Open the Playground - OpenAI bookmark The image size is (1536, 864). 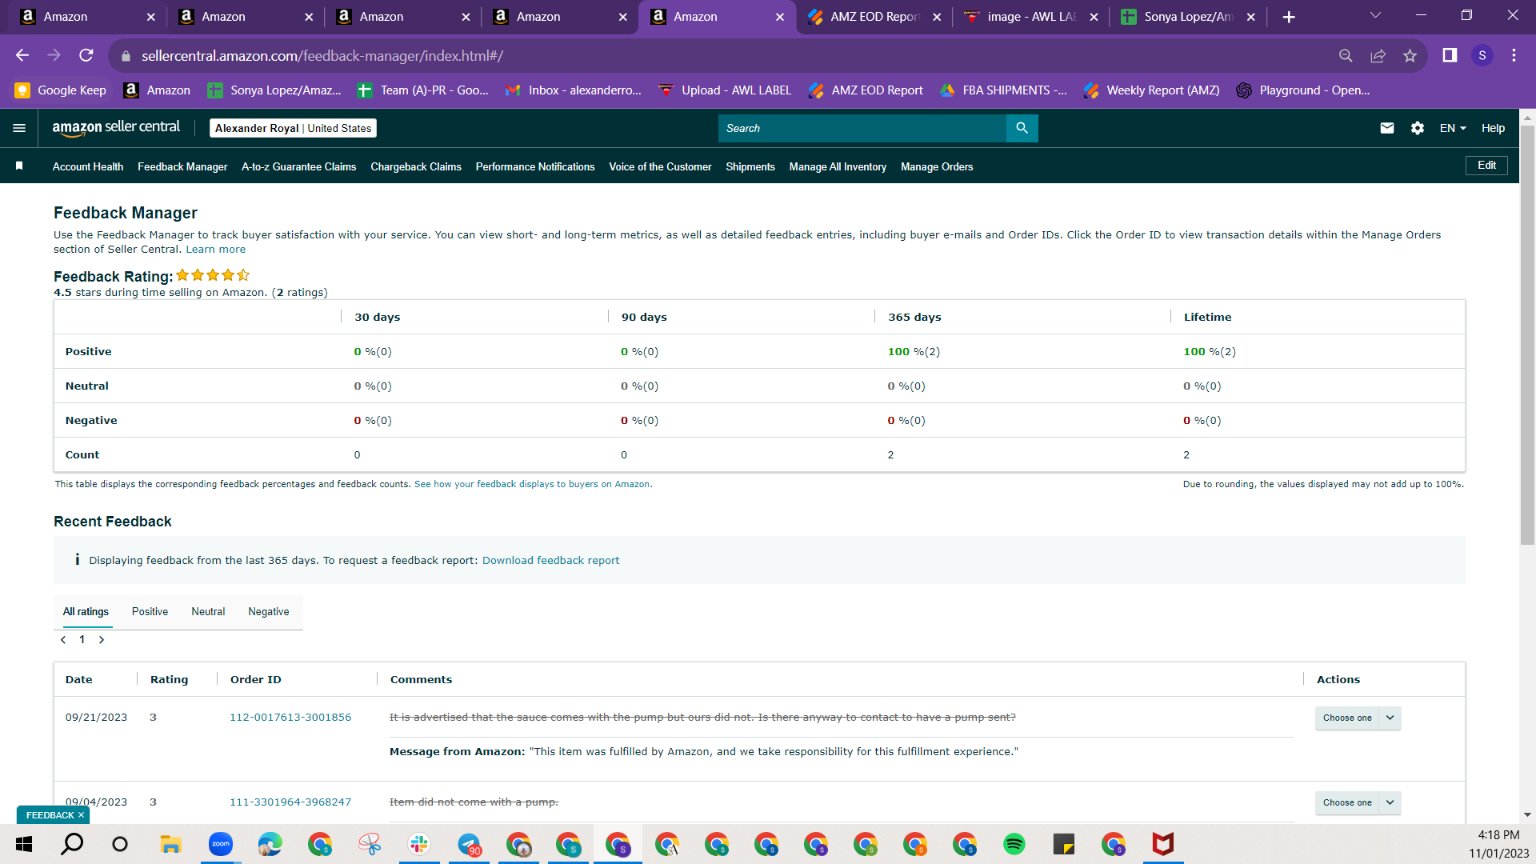pyautogui.click(x=1303, y=90)
